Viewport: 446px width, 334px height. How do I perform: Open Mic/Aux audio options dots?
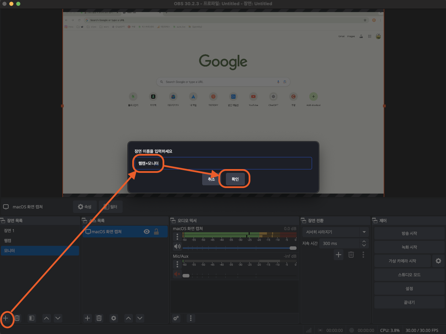[x=177, y=264]
